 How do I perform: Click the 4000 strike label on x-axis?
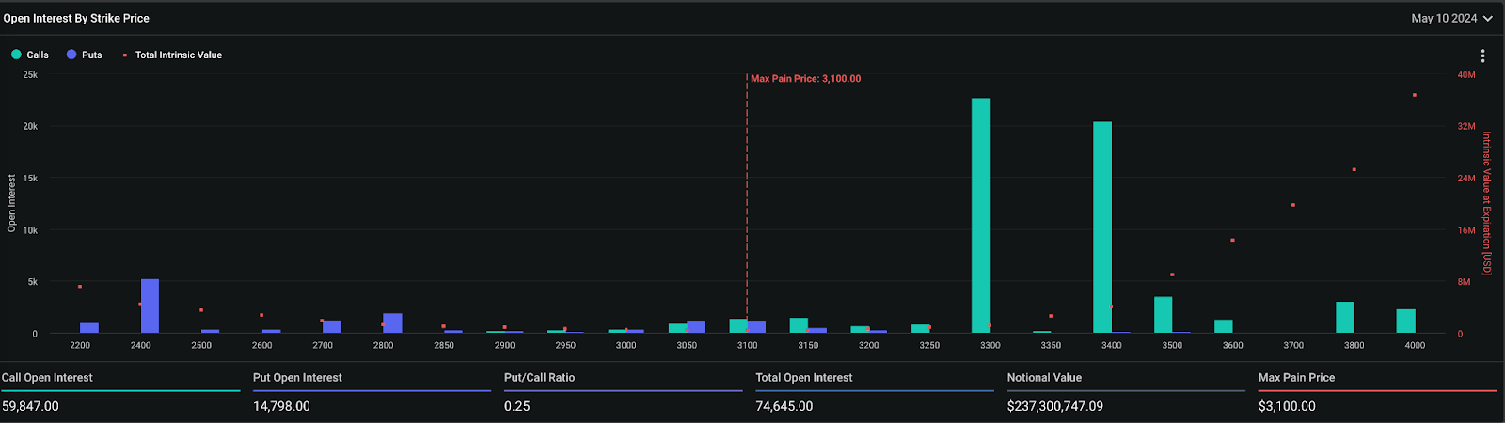pyautogui.click(x=1415, y=345)
